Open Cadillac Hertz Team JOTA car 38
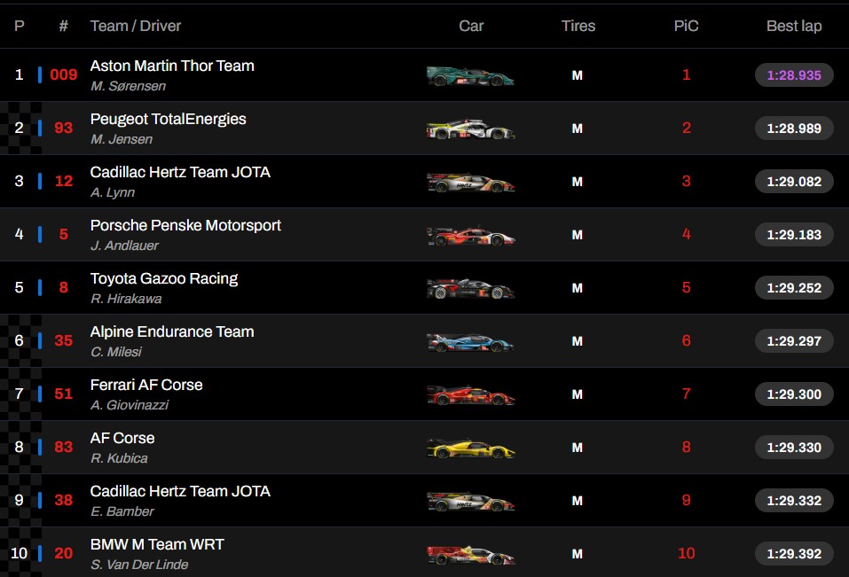849x577 pixels. [180, 491]
